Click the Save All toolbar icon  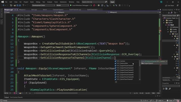click(20, 5)
